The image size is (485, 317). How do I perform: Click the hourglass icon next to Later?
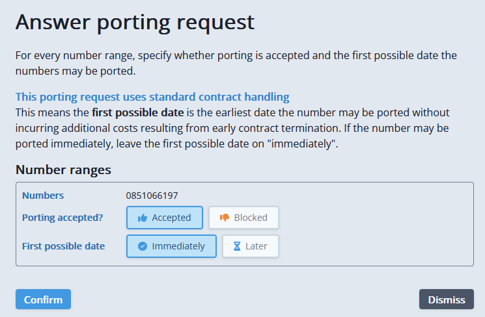[x=237, y=246]
